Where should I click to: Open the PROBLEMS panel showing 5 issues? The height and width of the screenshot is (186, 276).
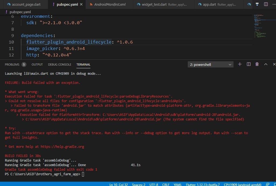(13, 65)
